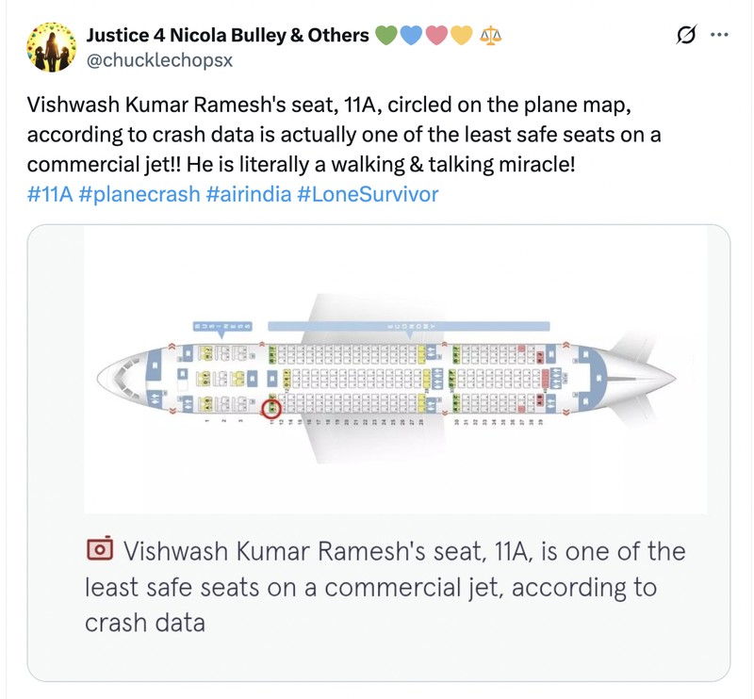This screenshot has height=699, width=754.
Task: Click the red circled seat 11A
Action: [x=272, y=409]
